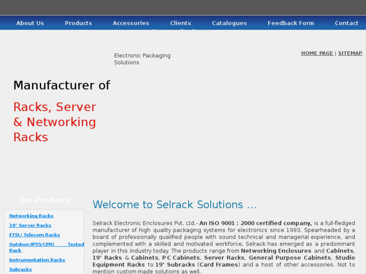The image size is (366, 274).
Task: Open the Feedback Form menu item
Action: click(x=291, y=23)
